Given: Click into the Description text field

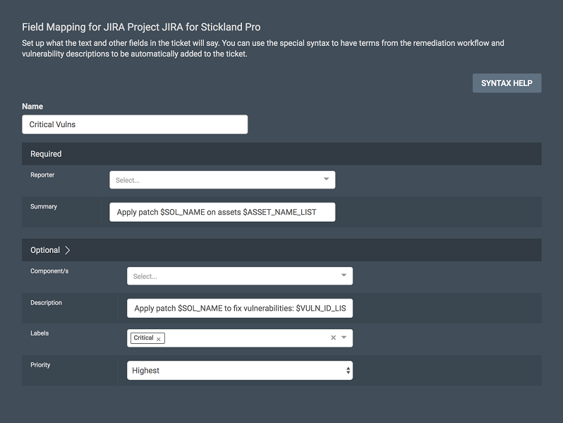Looking at the screenshot, I should (239, 309).
